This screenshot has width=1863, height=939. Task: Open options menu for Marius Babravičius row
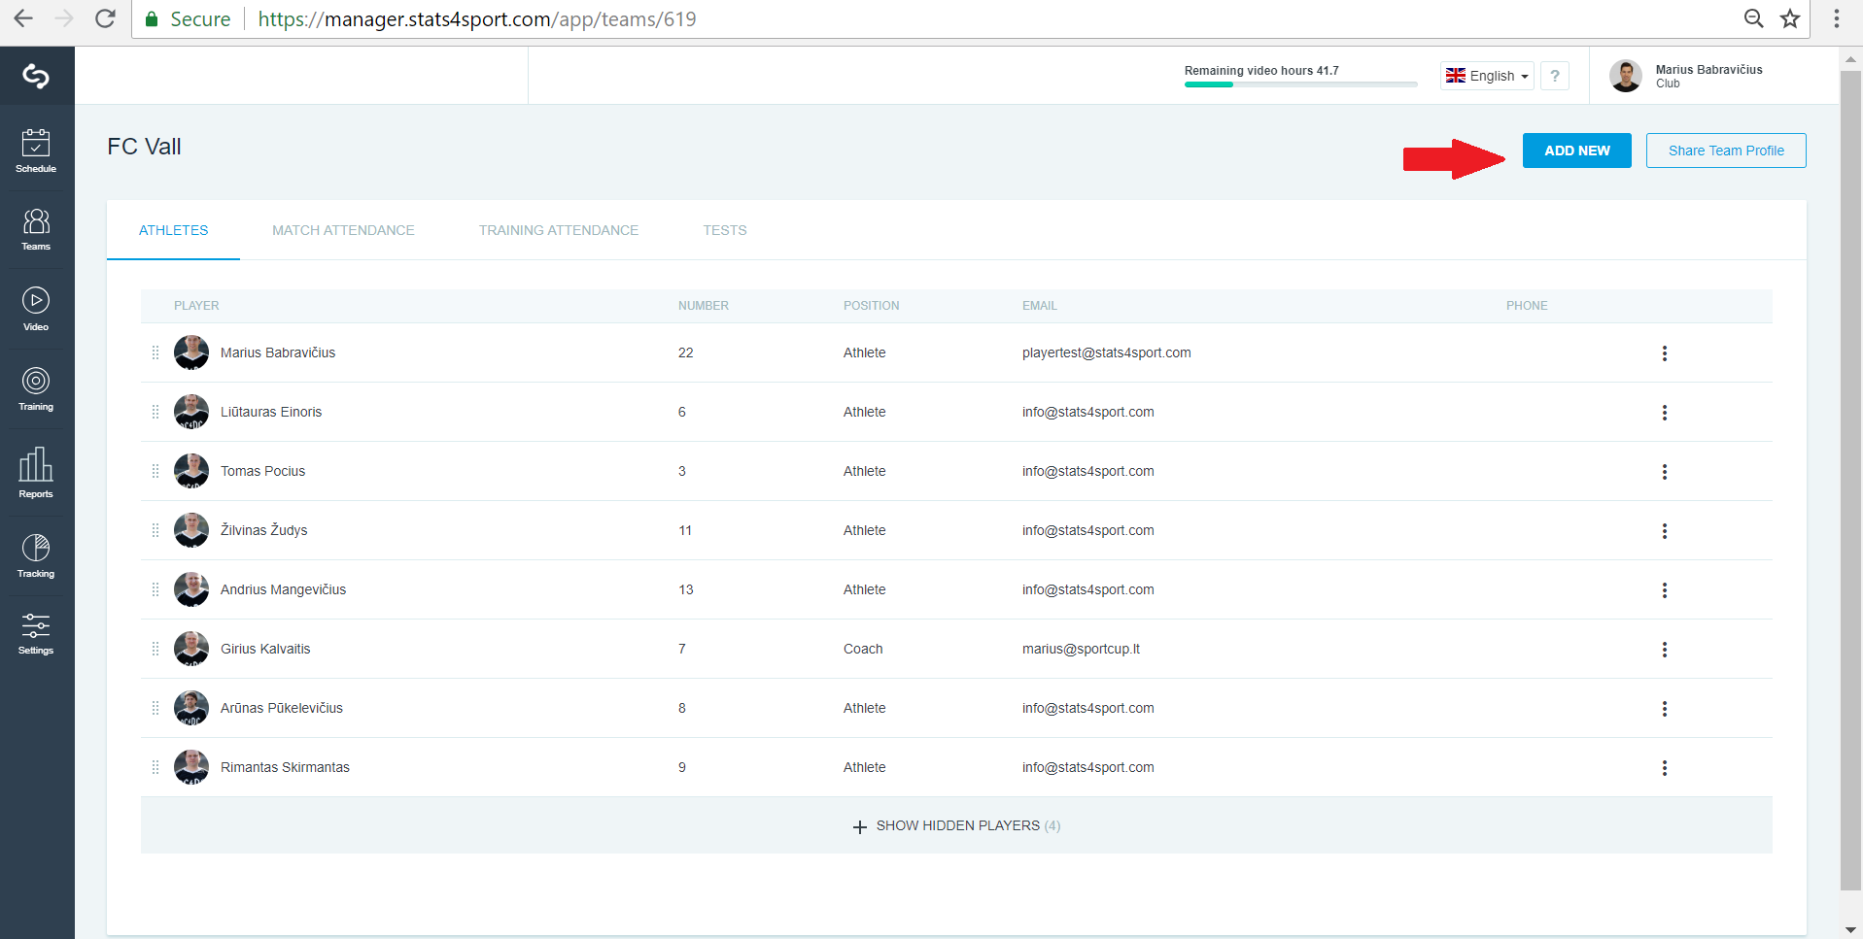pos(1665,353)
